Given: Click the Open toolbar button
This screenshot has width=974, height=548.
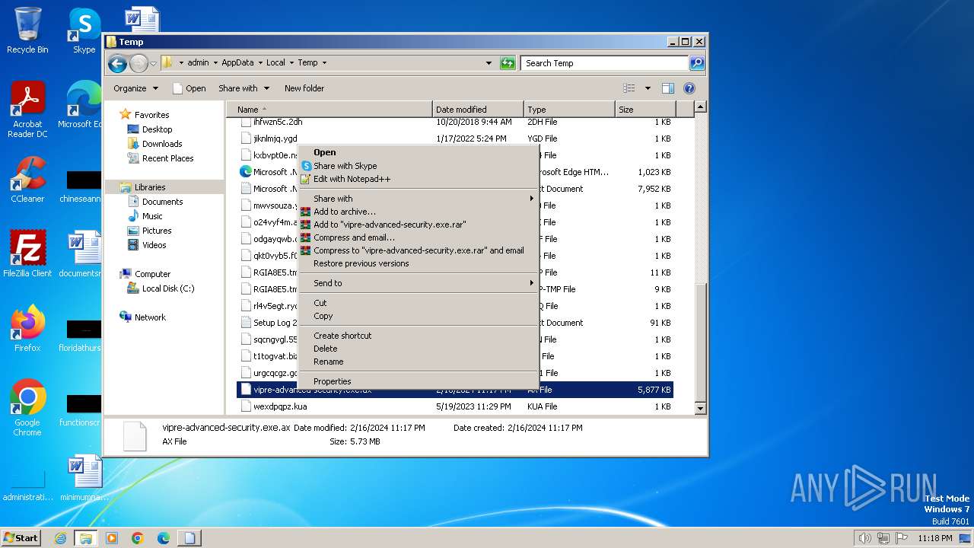Looking at the screenshot, I should (x=189, y=88).
